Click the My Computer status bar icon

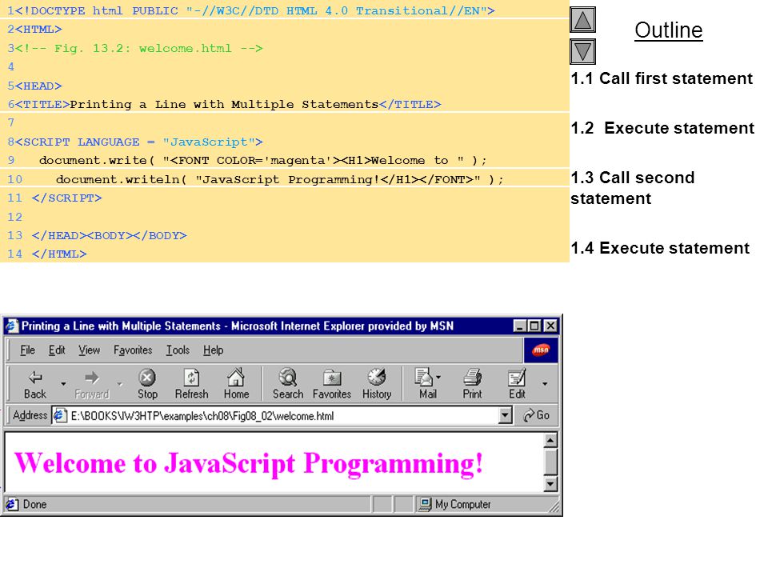[424, 503]
